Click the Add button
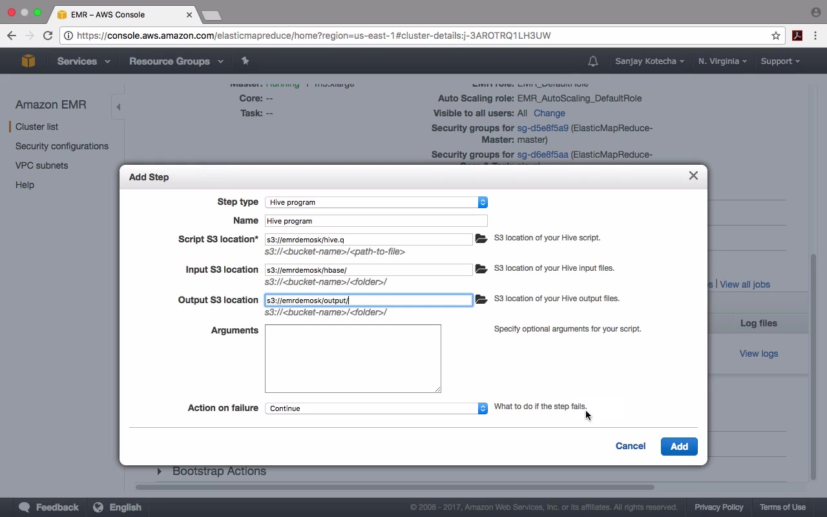 pyautogui.click(x=678, y=447)
